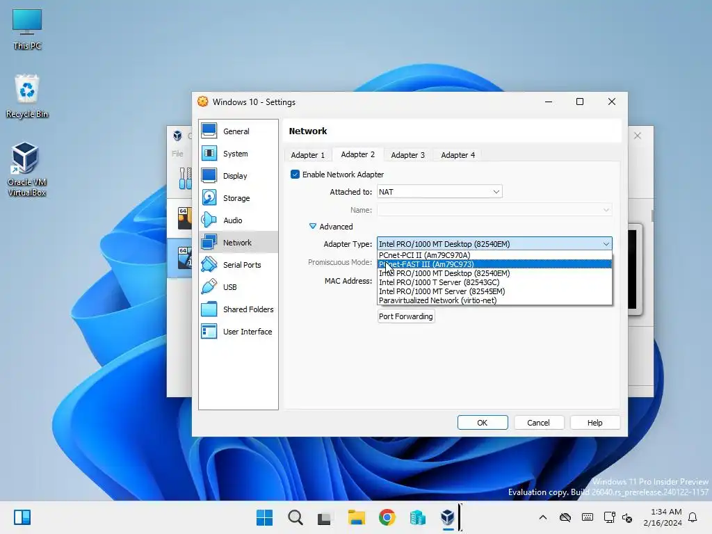Viewport: 712px width, 534px height.
Task: Toggle Enable Network Adapter checkbox
Action: click(295, 175)
